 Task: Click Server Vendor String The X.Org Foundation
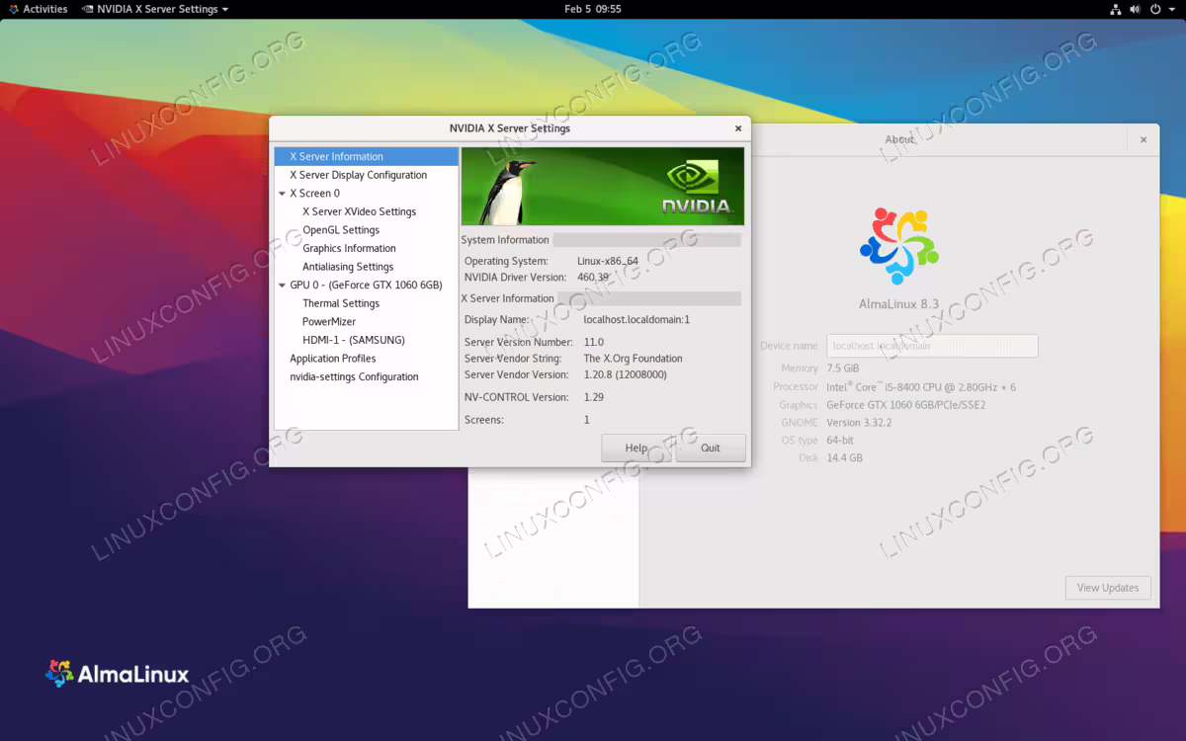point(633,359)
